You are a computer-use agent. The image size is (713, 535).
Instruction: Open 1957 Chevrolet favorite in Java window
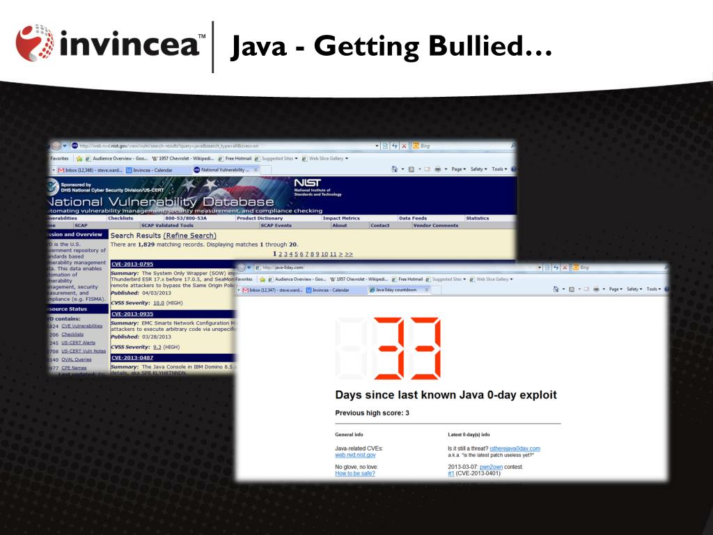point(359,279)
